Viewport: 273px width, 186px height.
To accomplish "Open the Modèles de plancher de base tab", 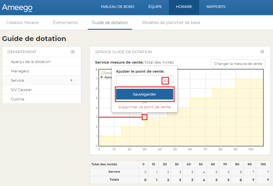I will tap(171, 23).
